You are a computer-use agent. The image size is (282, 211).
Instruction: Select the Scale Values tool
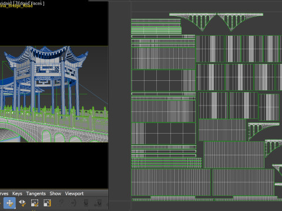[x=47, y=203]
